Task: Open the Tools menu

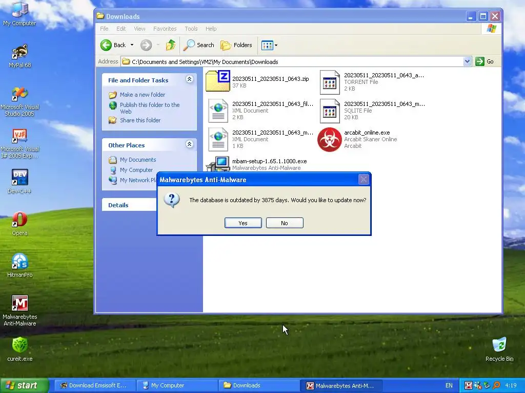Action: coord(191,29)
